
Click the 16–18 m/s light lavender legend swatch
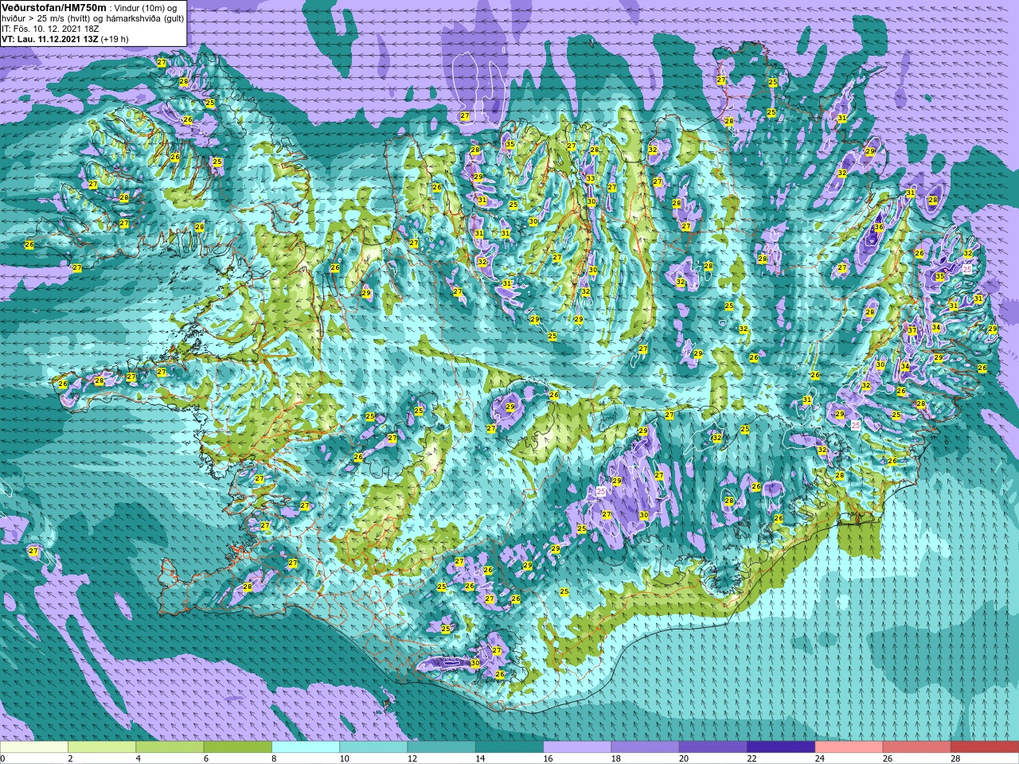pos(577,747)
